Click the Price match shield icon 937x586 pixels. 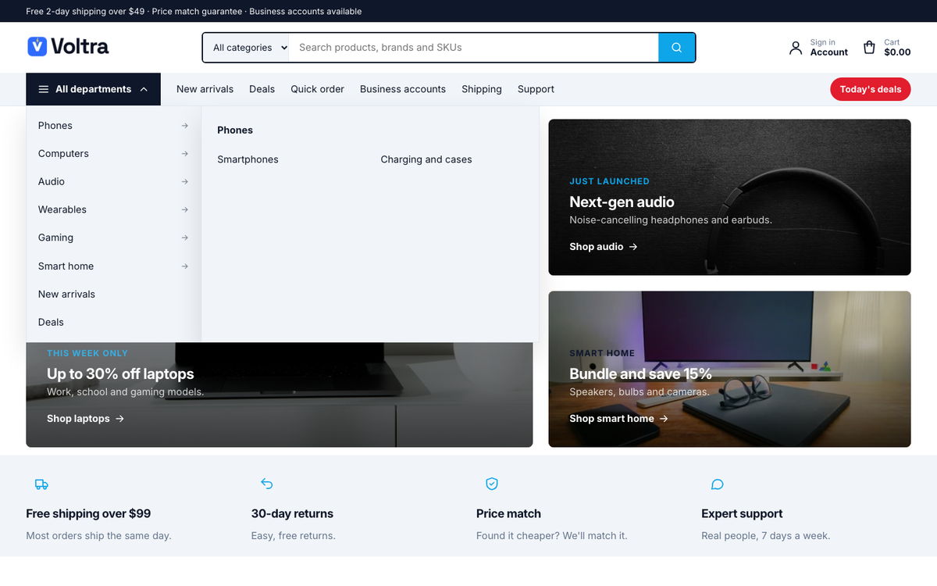[x=492, y=484]
